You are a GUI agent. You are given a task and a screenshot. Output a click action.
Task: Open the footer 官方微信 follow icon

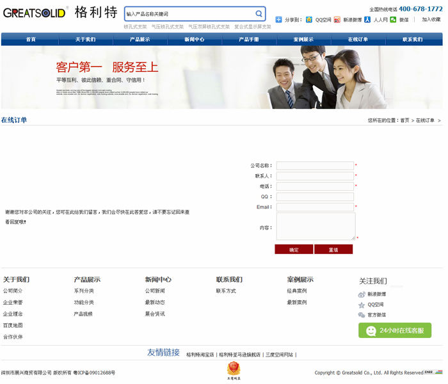[x=362, y=315]
